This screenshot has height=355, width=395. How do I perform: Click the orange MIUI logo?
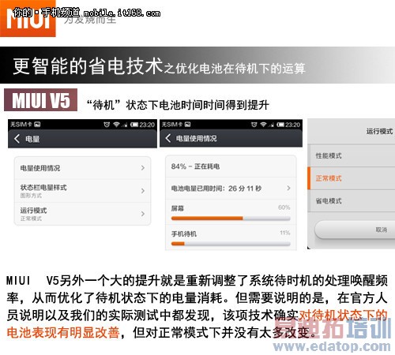tap(28, 18)
